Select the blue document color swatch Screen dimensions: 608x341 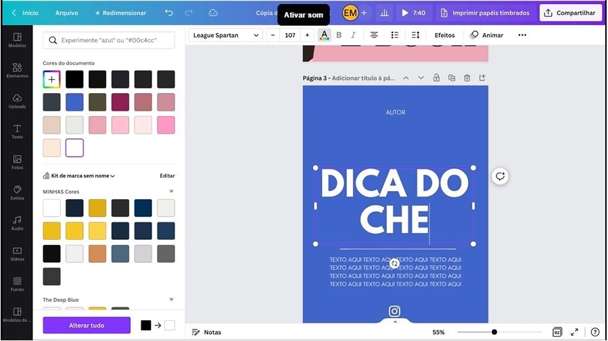click(74, 102)
